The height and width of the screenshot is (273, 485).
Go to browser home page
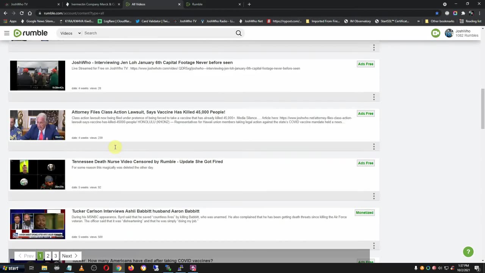click(x=30, y=13)
